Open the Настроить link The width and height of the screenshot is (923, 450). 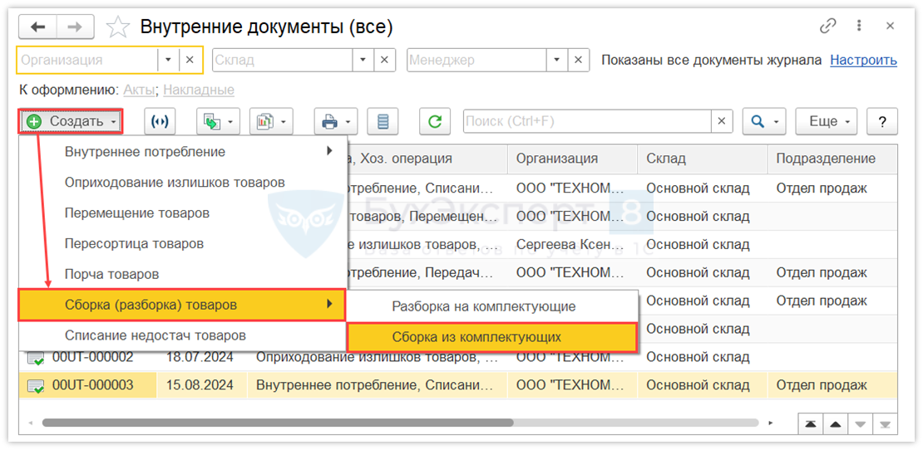tap(863, 60)
